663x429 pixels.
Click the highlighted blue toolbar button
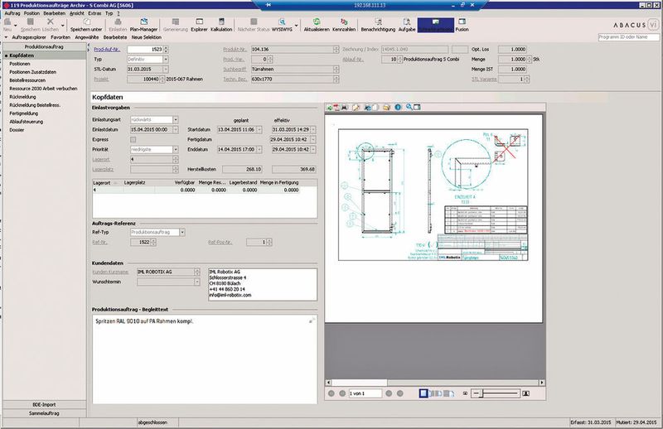point(436,25)
